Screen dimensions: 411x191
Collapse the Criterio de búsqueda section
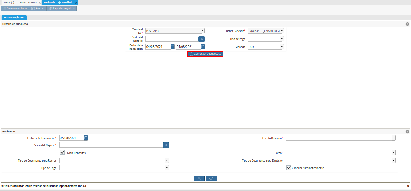[x=407, y=24]
